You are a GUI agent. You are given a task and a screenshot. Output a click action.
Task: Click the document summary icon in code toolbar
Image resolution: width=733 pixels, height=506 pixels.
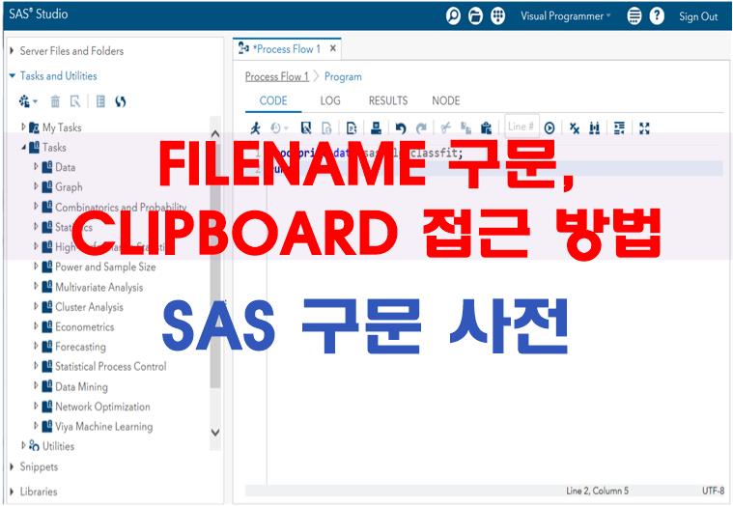coord(352,127)
